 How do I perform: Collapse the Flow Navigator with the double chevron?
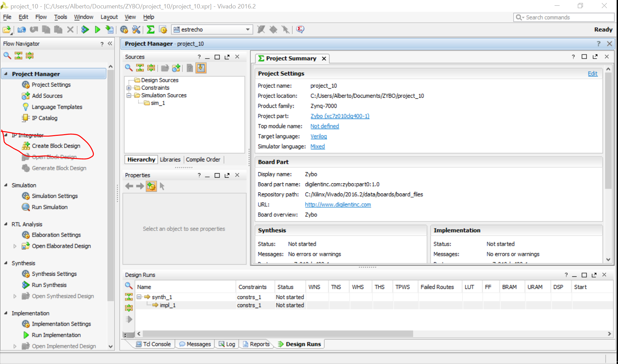point(110,43)
